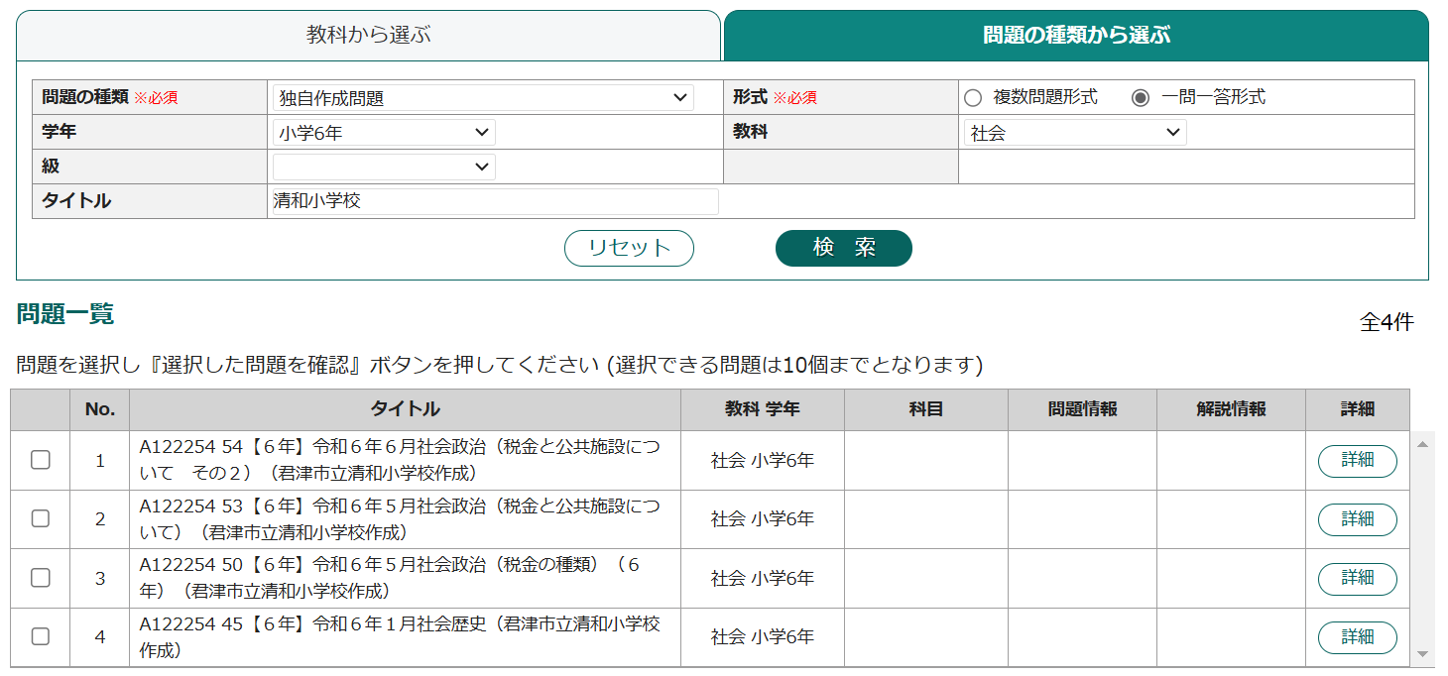1448x676 pixels.
Task: Click the 教科 学年 column header
Action: pyautogui.click(x=762, y=409)
